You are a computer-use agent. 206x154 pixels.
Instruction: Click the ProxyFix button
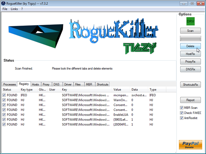190,62
